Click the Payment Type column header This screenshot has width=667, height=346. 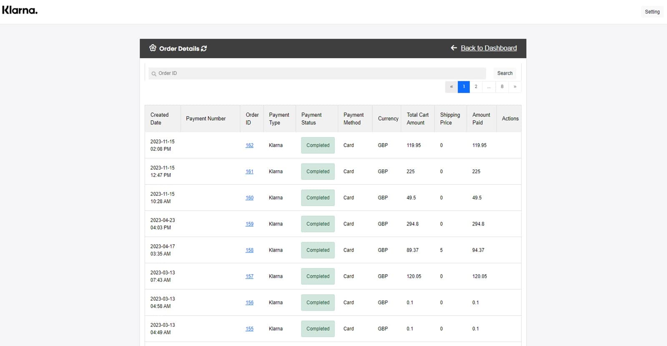tap(279, 119)
